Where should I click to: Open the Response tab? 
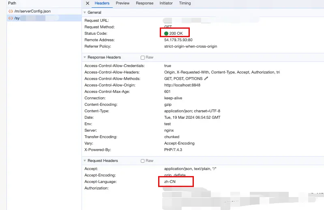[144, 3]
